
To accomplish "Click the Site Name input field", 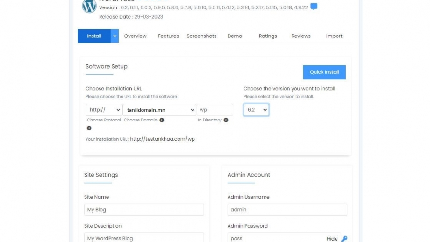I will 144,210.
